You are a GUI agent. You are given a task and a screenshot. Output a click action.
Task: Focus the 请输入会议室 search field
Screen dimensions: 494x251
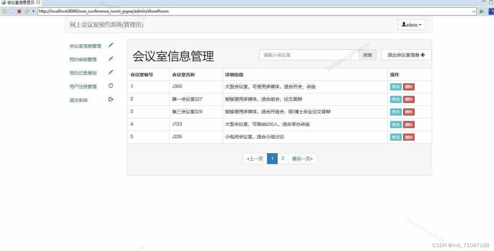coord(309,55)
